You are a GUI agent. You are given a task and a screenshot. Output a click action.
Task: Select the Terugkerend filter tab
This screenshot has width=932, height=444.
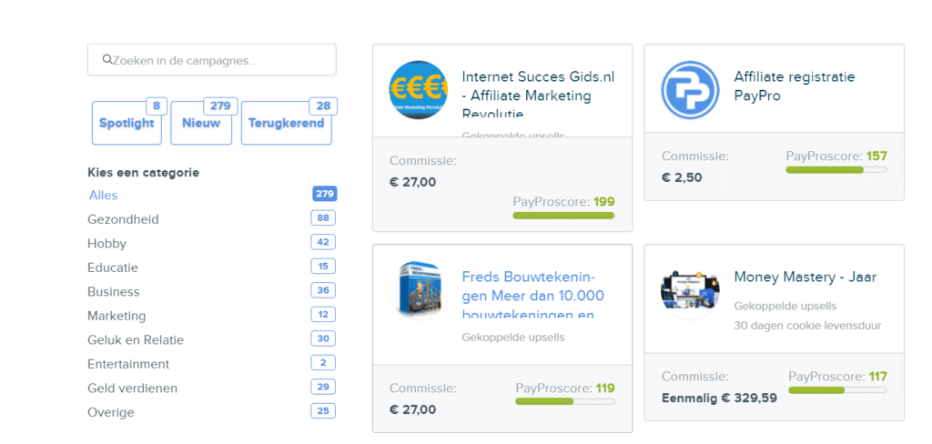click(x=286, y=123)
